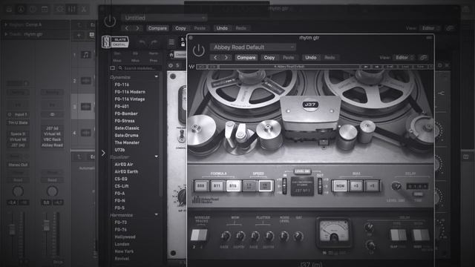Toggle power button on Abbey Road J37 window
The width and height of the screenshot is (475, 267).
[x=199, y=50]
